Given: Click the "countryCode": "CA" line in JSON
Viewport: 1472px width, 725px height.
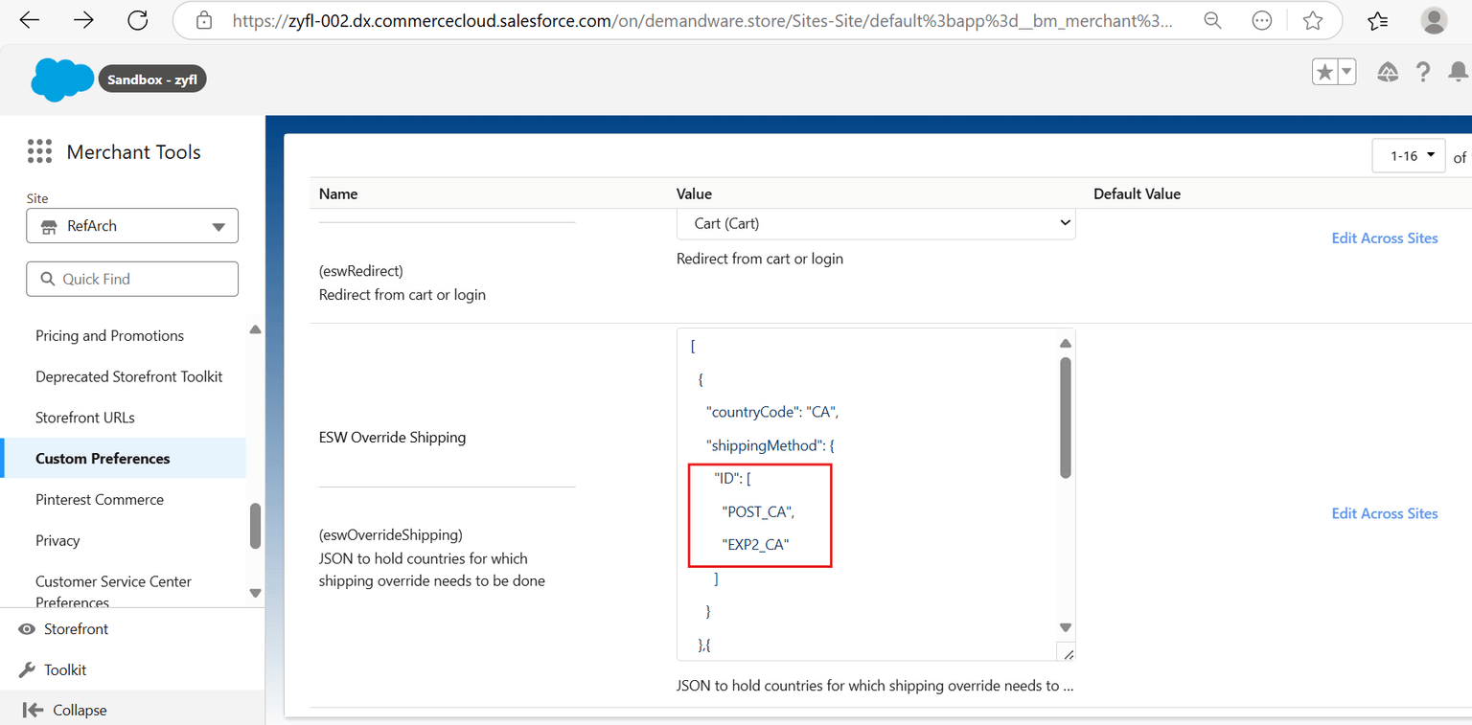Looking at the screenshot, I should (772, 412).
